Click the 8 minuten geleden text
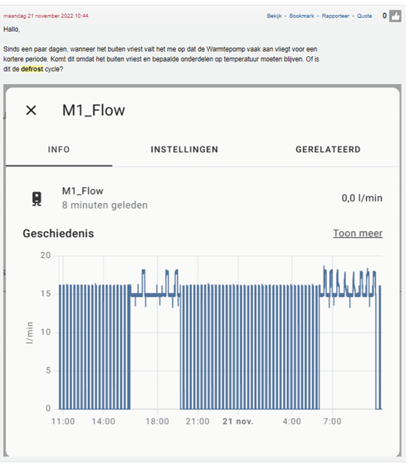406x466 pixels. click(105, 205)
